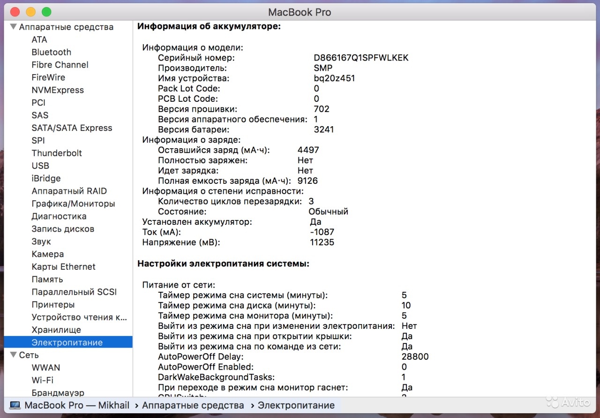Show USB device information
This screenshot has width=600, height=418.
(x=40, y=166)
